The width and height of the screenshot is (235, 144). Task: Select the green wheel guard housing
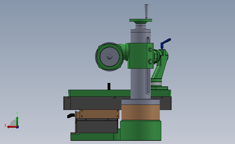(x=110, y=57)
